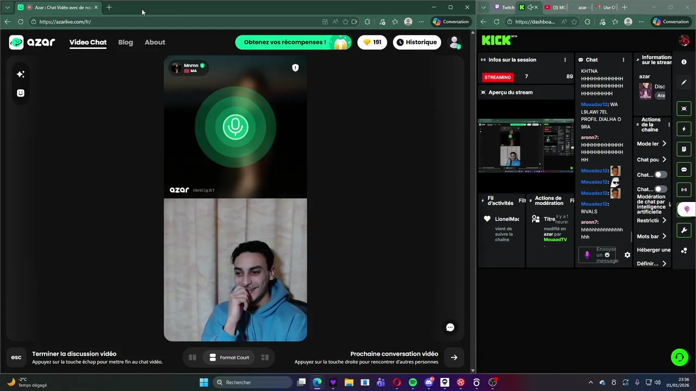
Task: Select the Format Court layout option
Action: pos(229,357)
